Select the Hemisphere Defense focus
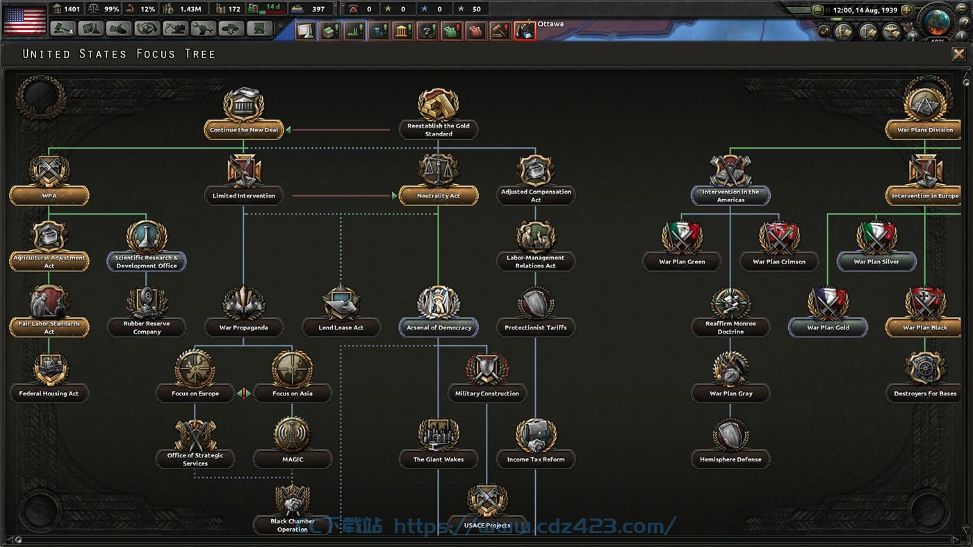This screenshot has width=973, height=547. tap(730, 443)
